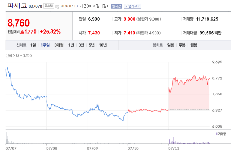Expand the 기업개요 dropdown
Image resolution: width=231 pixels, height=163 pixels.
point(132,6)
